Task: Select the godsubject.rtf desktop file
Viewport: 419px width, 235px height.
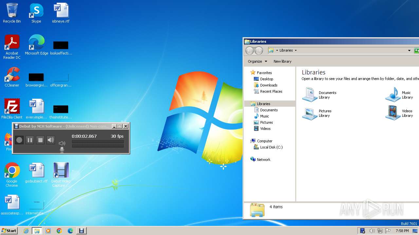Action: 36,173
